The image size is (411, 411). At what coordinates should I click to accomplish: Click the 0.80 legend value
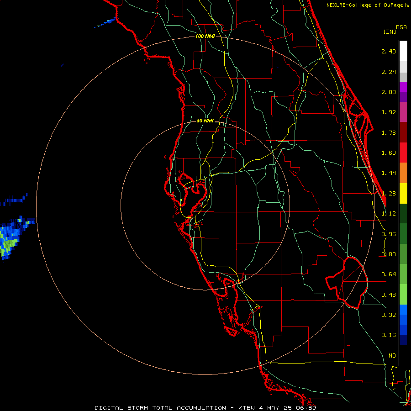[x=389, y=254]
